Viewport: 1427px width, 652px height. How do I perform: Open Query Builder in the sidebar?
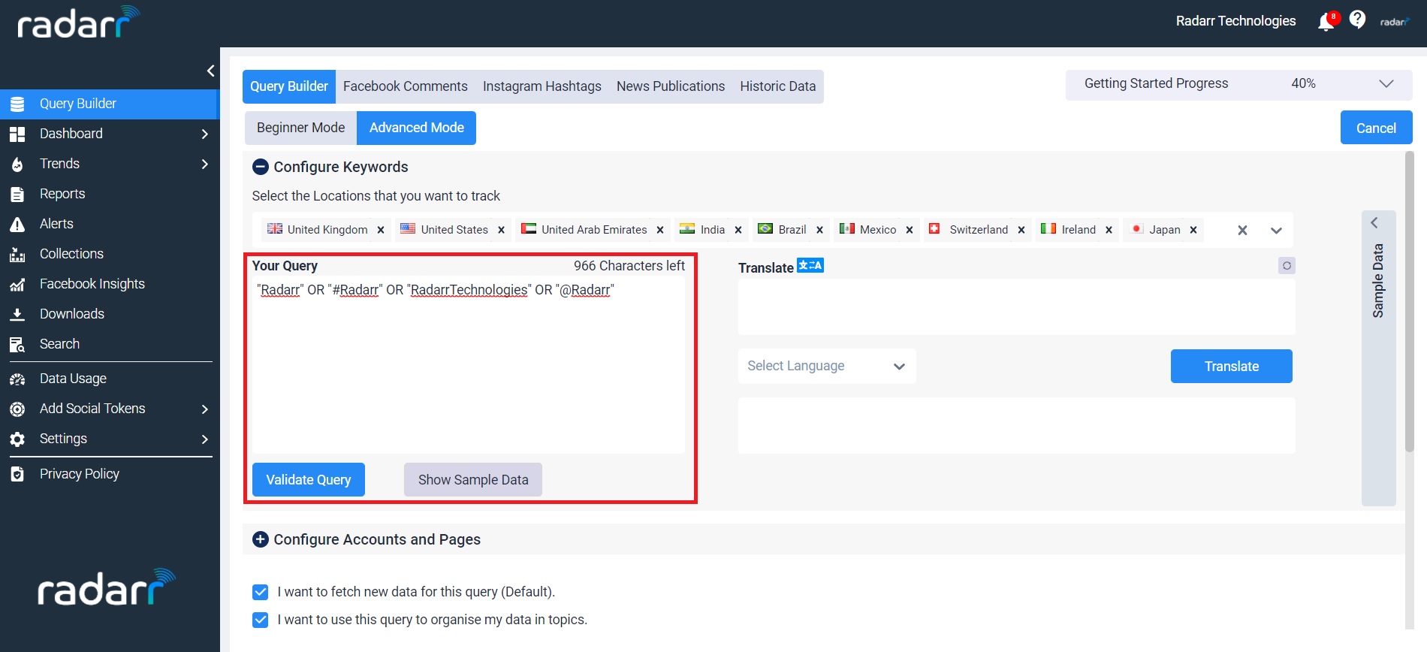click(x=109, y=104)
